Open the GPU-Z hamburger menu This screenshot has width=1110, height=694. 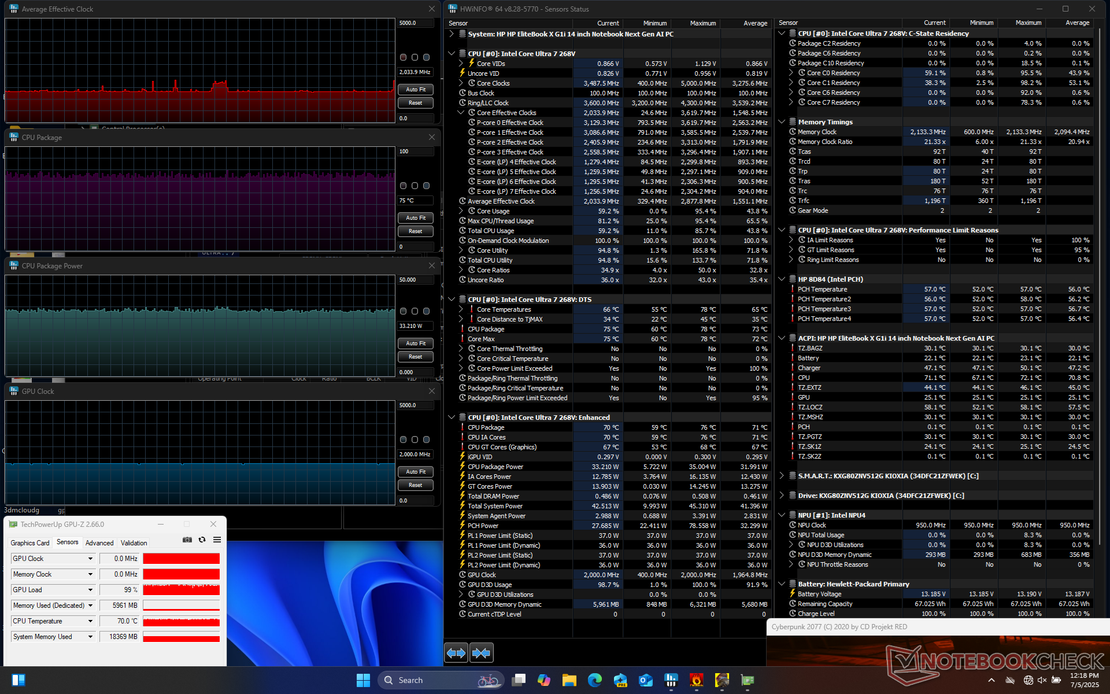[x=217, y=540]
